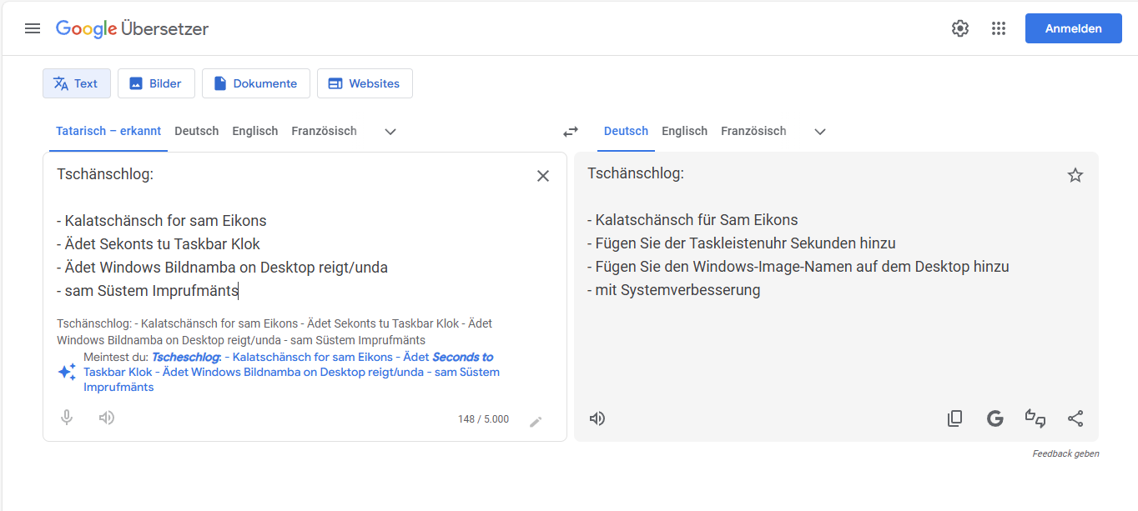This screenshot has height=511, width=1138.
Task: Rate this translation with thumbs icon
Action: point(1035,418)
